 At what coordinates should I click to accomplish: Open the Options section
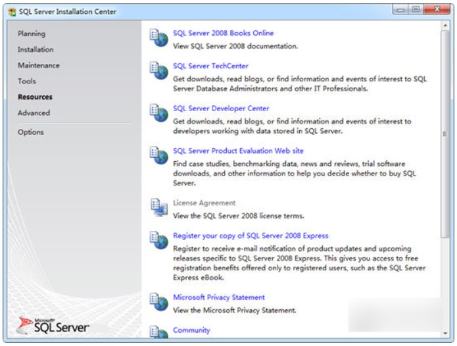(31, 132)
